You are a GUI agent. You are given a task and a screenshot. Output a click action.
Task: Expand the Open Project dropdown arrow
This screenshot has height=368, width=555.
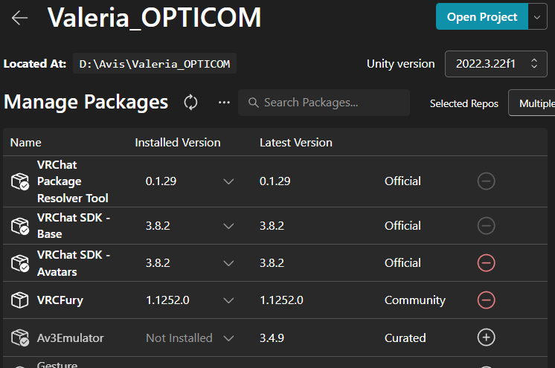(538, 17)
